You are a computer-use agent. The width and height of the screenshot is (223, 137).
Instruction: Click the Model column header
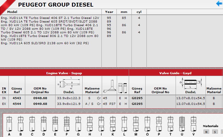(x=12, y=12)
